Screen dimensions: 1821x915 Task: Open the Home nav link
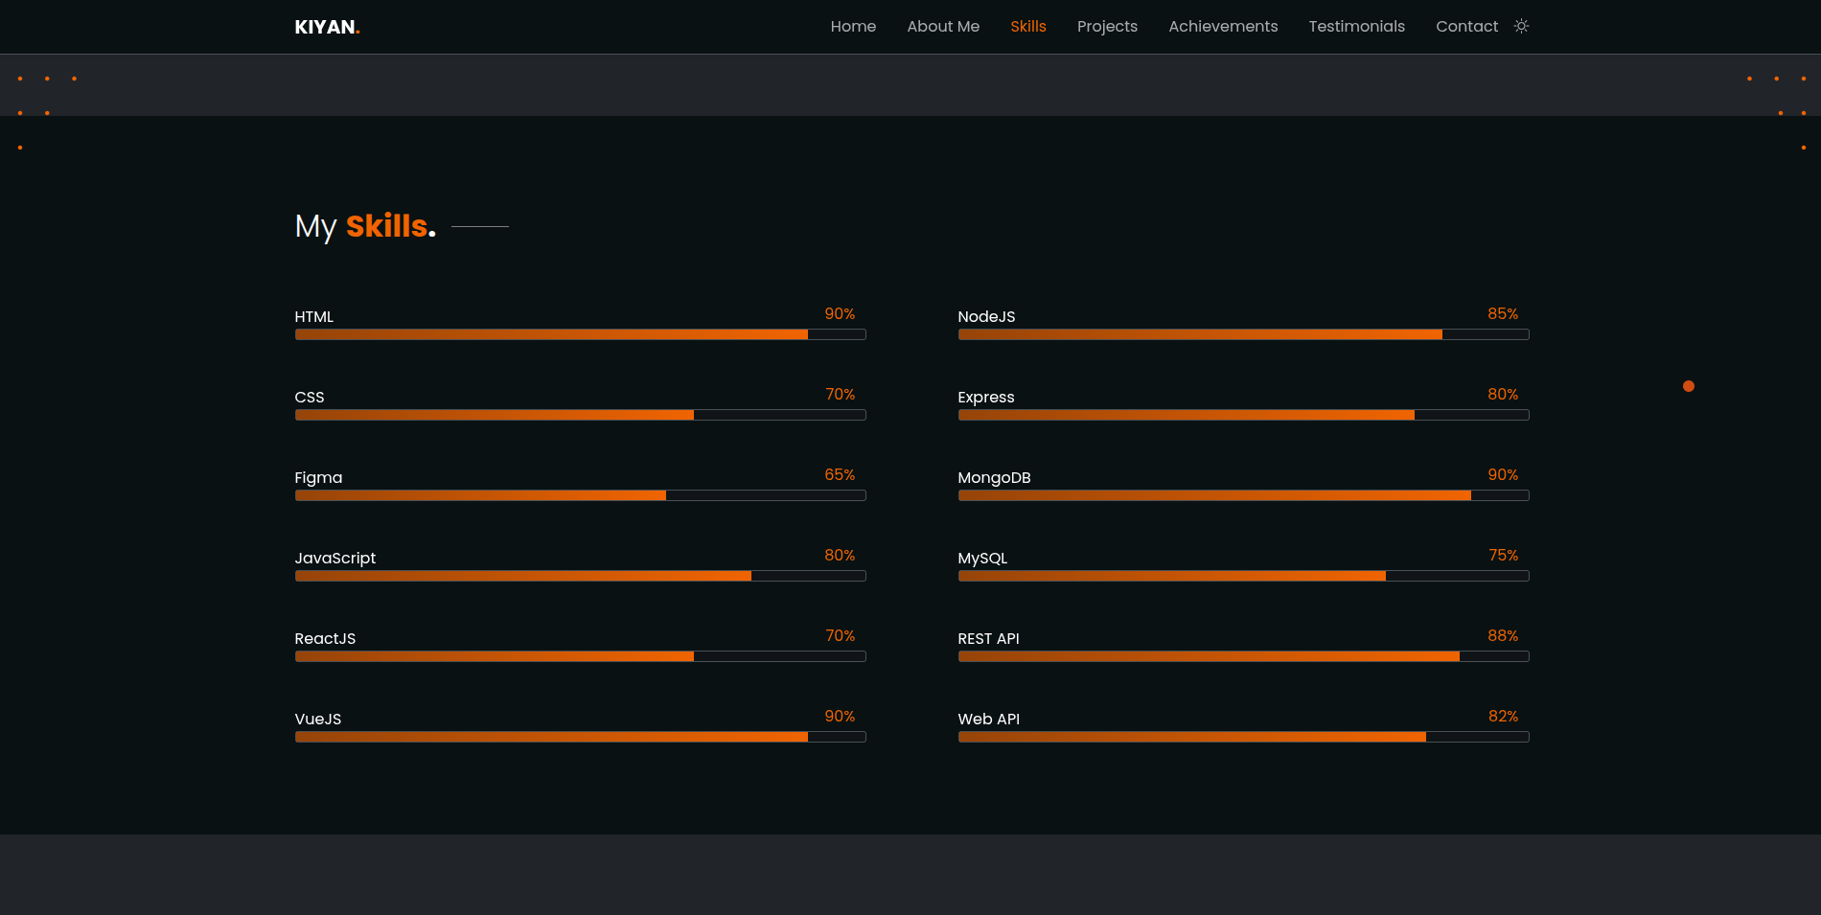pos(853,27)
